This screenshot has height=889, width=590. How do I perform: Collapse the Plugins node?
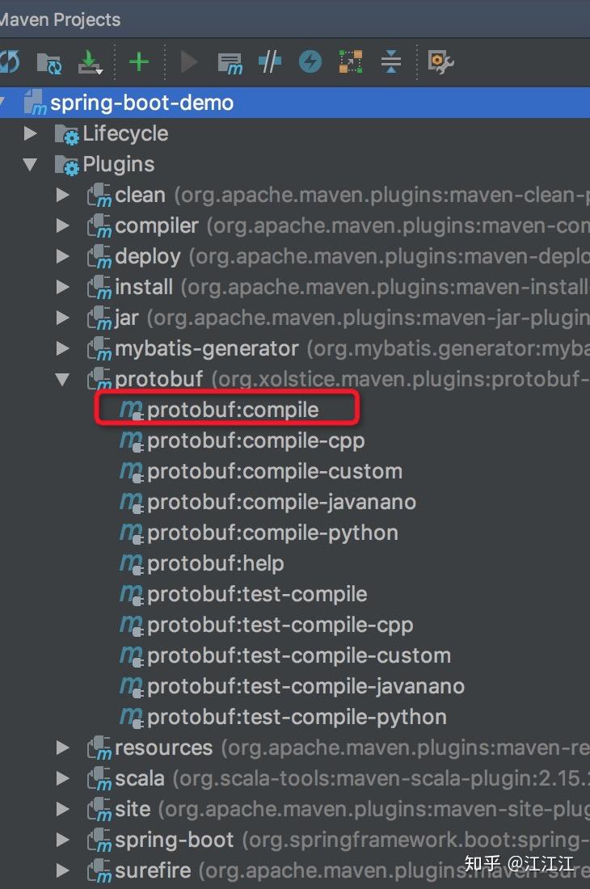31,165
